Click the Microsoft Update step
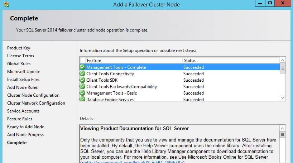The height and width of the screenshot is (163, 293). tap(24, 72)
